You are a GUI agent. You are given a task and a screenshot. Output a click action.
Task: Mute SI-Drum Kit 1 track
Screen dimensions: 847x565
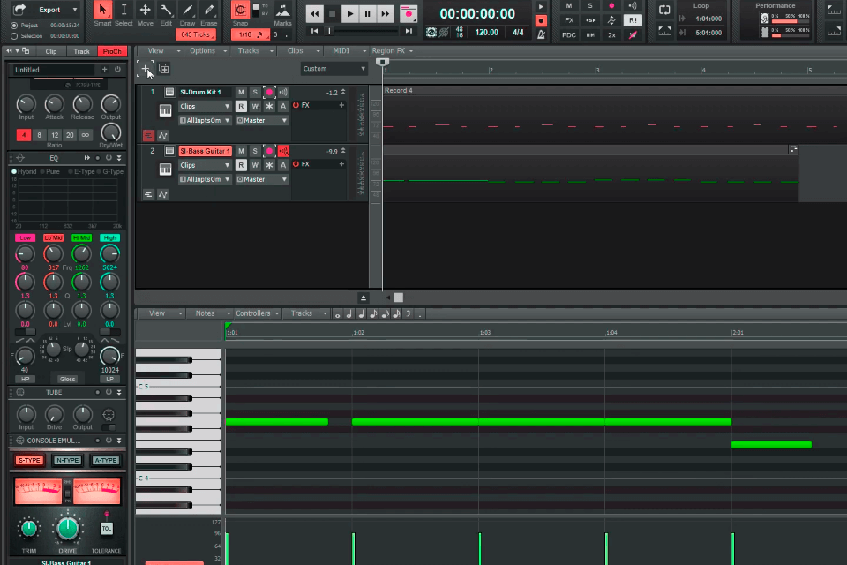(x=241, y=93)
